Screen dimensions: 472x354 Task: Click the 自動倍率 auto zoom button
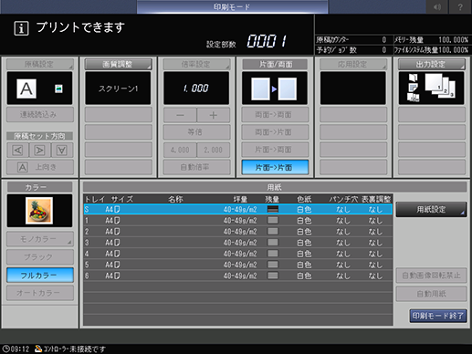196,167
